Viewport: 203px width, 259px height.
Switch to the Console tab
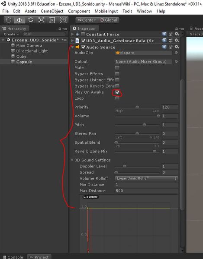(13, 257)
